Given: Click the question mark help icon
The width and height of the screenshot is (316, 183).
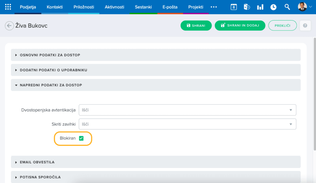Looking at the screenshot, I should 305,26.
